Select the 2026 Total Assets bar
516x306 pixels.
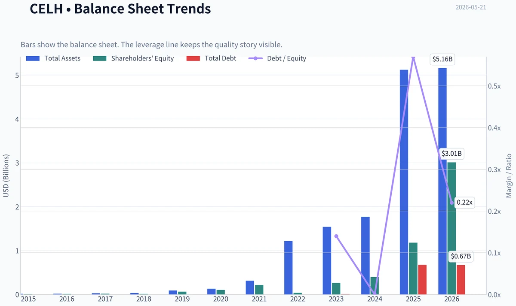(x=442, y=181)
